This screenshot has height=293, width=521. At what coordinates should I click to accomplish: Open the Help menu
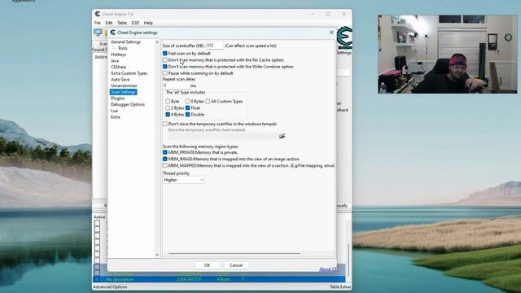tap(148, 23)
